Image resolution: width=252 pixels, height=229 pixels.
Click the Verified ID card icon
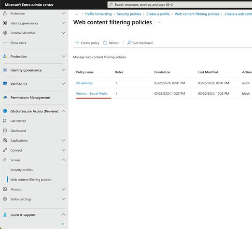click(5, 84)
